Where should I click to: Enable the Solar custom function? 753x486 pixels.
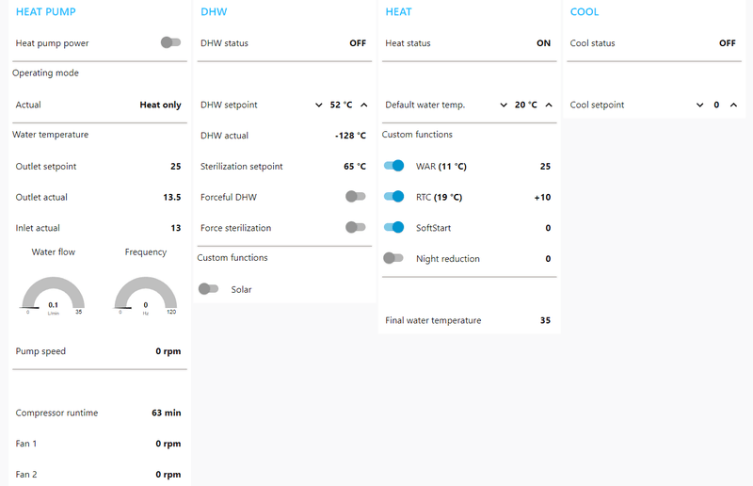208,289
